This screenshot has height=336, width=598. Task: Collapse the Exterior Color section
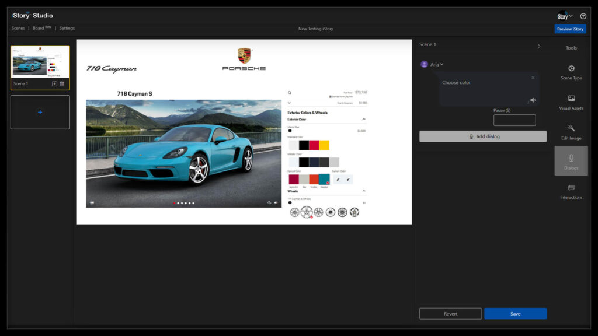(364, 119)
